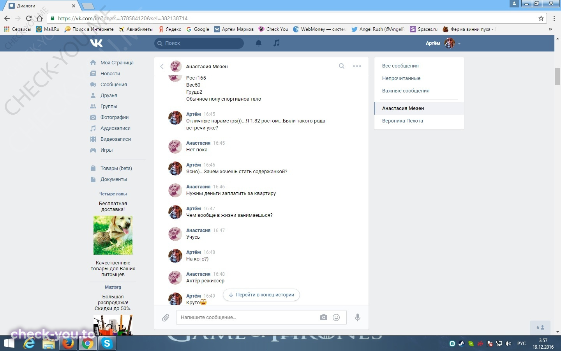The height and width of the screenshot is (351, 561).
Task: Open the emoji smiley picker
Action: pyautogui.click(x=336, y=317)
